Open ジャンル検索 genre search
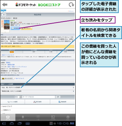This screenshot has height=126, width=122. [12, 102]
